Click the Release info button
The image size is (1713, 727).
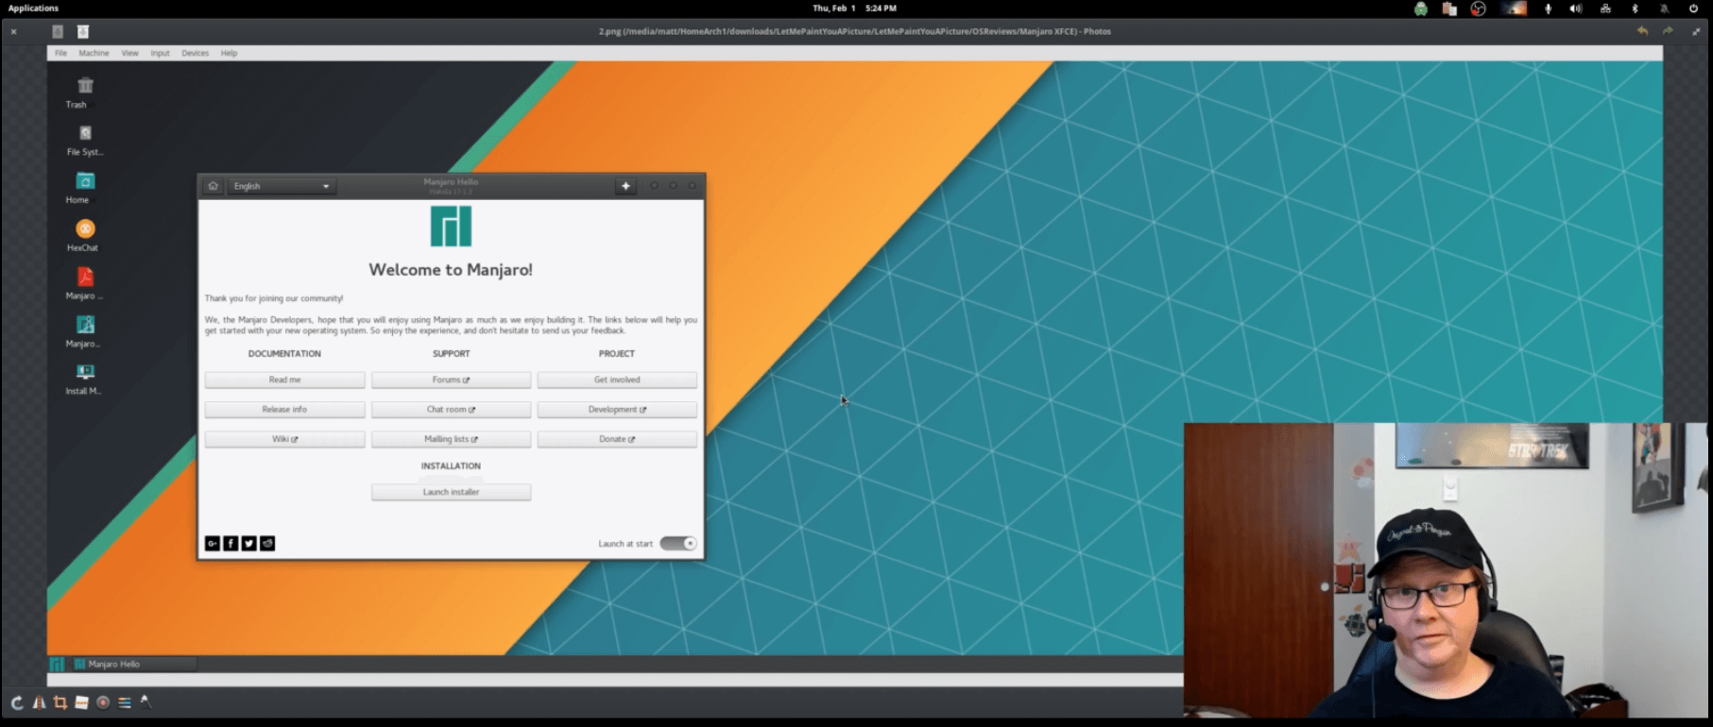284,410
